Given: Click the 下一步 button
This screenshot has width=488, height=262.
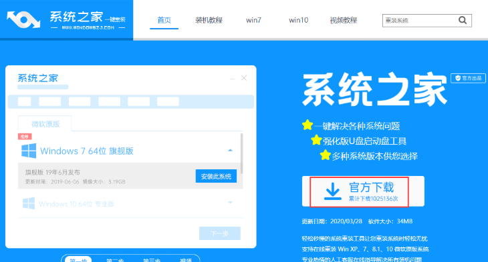Looking at the screenshot, I should pyautogui.click(x=220, y=233).
